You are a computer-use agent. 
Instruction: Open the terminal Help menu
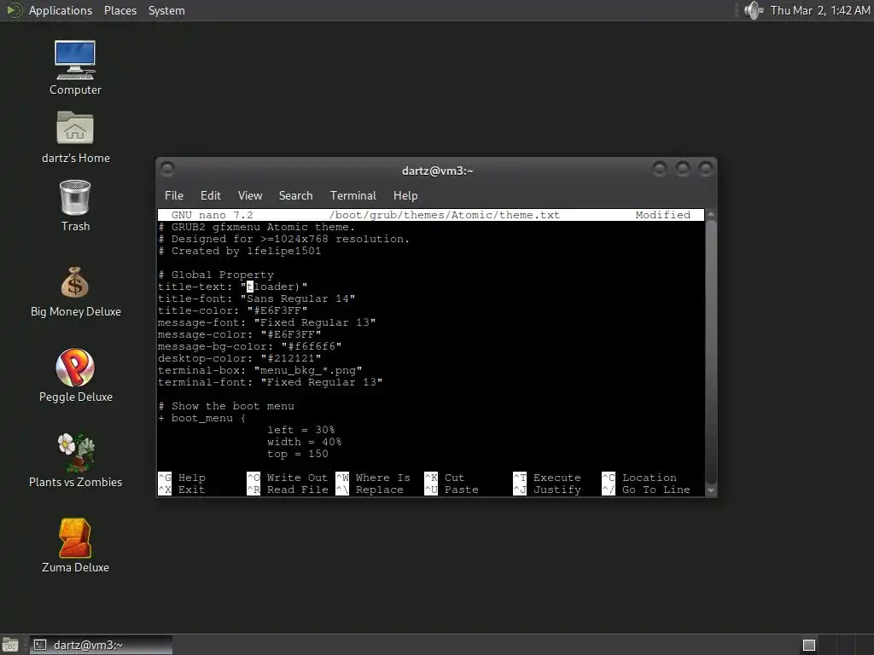tap(405, 195)
